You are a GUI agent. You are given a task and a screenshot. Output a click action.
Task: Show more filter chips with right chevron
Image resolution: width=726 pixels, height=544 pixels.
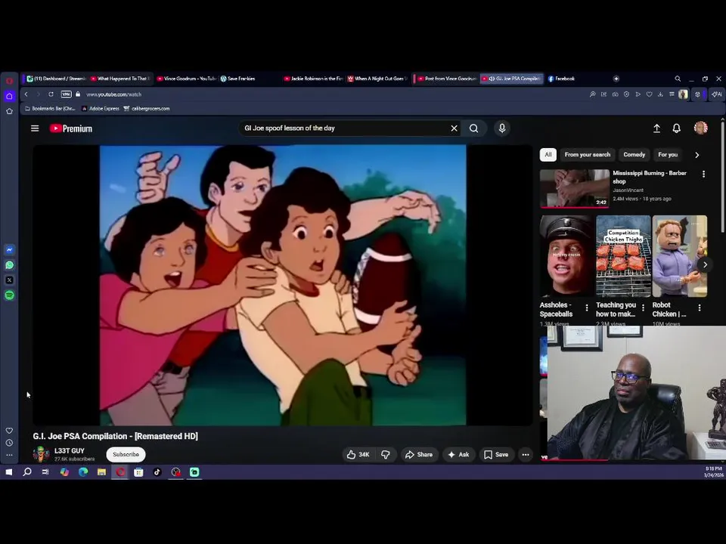tap(697, 155)
